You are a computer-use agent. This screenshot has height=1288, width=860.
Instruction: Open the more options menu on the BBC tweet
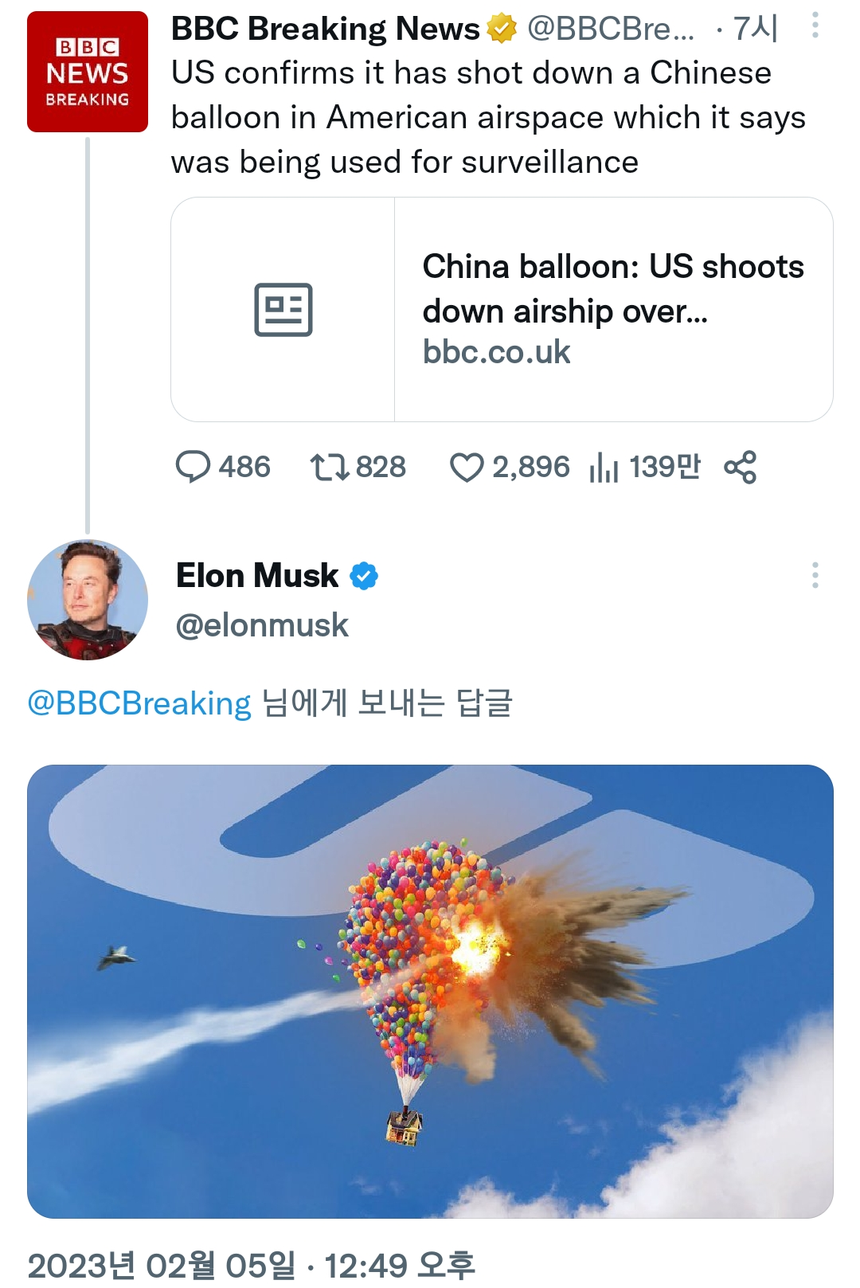815,25
